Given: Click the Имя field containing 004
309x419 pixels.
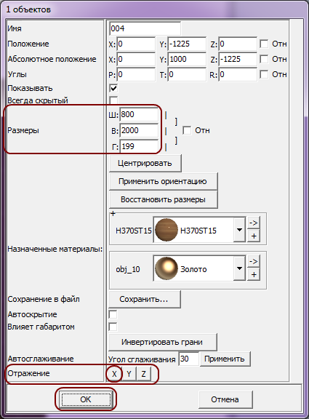Looking at the screenshot, I should pyautogui.click(x=145, y=28).
